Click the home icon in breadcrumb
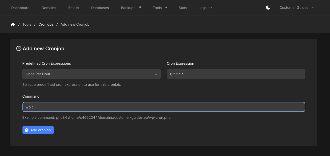The height and width of the screenshot is (156, 330). coord(13,24)
